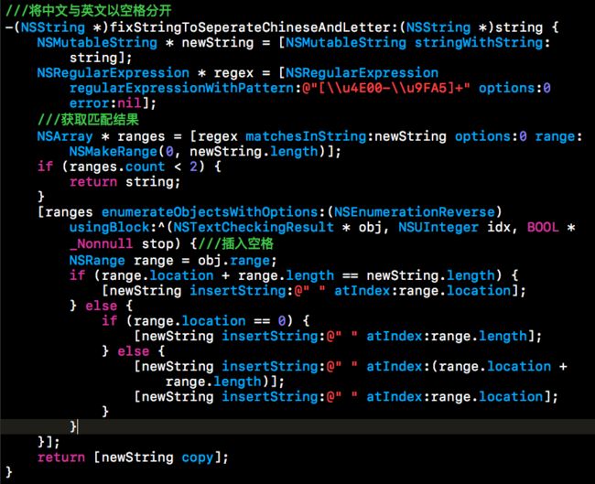595x484 pixels.
Task: Click the NSEnumerationReverse constant
Action: coord(415,211)
